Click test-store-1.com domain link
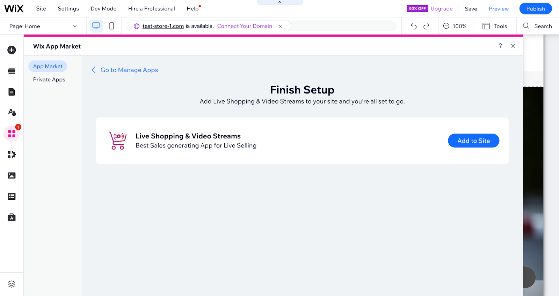The height and width of the screenshot is (296, 559). point(163,26)
